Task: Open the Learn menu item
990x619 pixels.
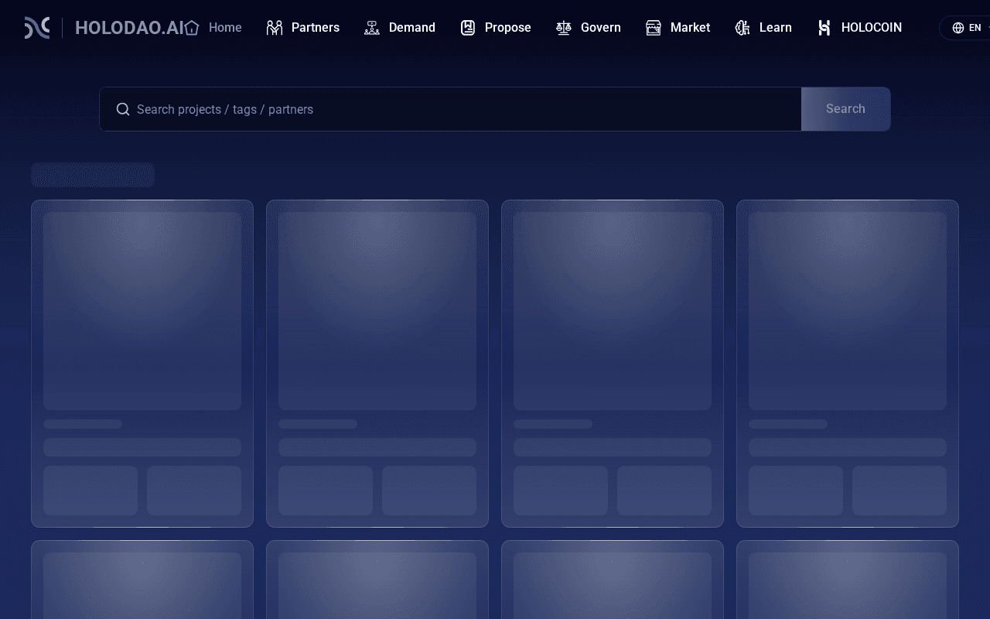Action: point(776,28)
